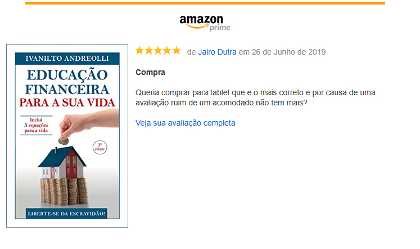420x249 pixels.
Task: Click the review date 26 de Junho de 2019
Action: (x=288, y=52)
